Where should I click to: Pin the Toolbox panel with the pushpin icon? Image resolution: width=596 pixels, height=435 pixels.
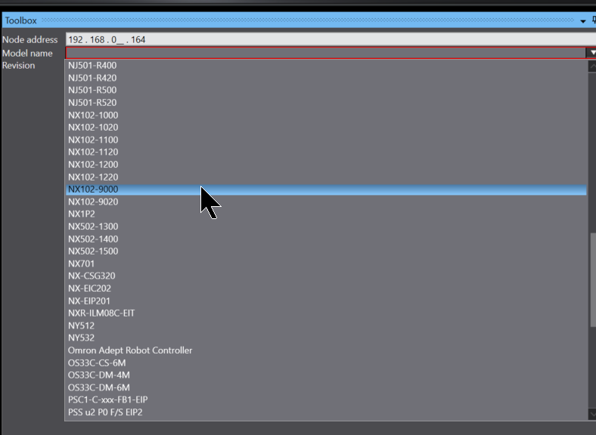click(x=593, y=20)
